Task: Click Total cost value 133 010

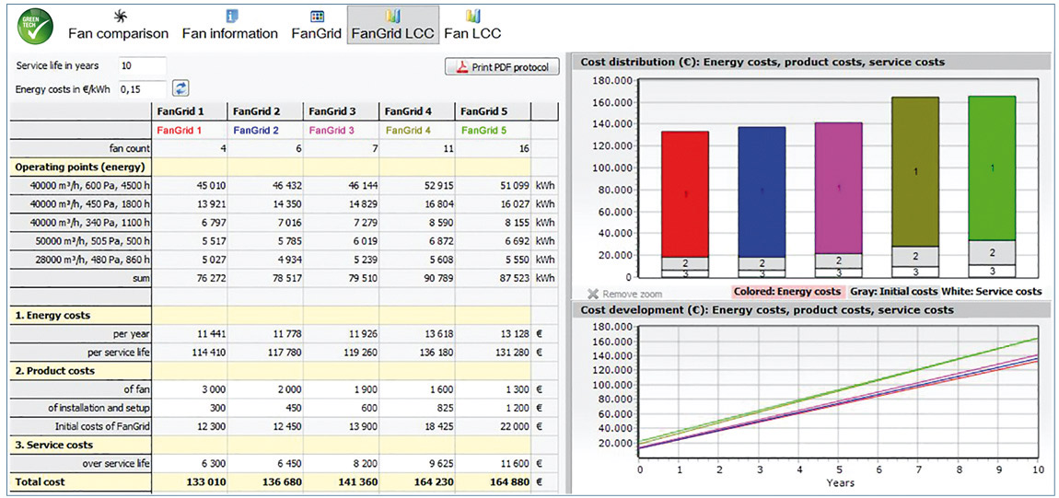Action: [189, 482]
